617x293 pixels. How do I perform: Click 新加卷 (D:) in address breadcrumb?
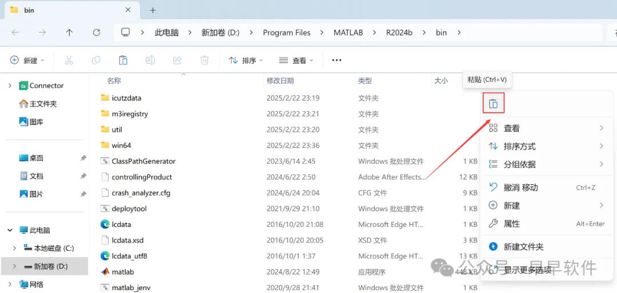[221, 32]
